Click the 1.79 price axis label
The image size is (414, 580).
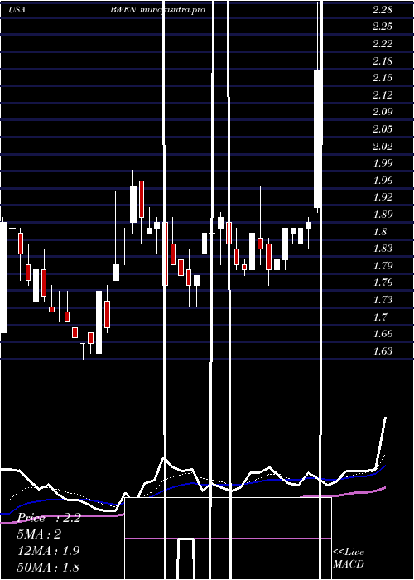tap(383, 266)
